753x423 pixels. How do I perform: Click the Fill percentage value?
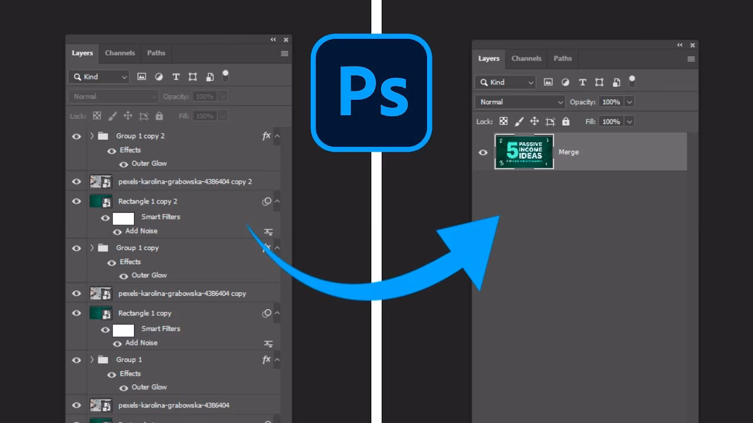612,121
